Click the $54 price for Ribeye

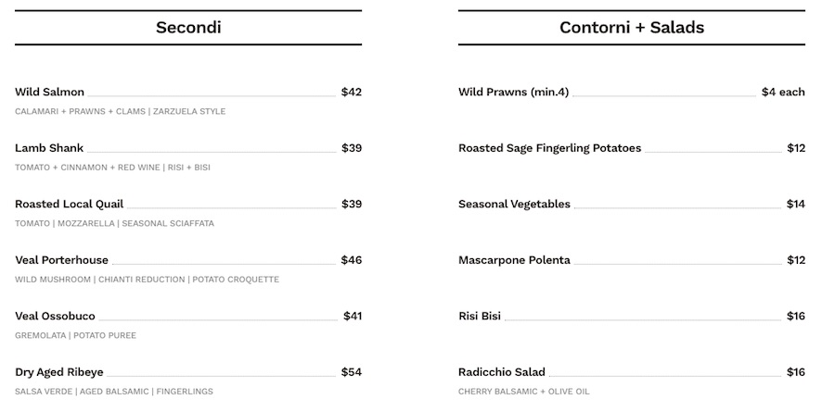click(x=352, y=372)
